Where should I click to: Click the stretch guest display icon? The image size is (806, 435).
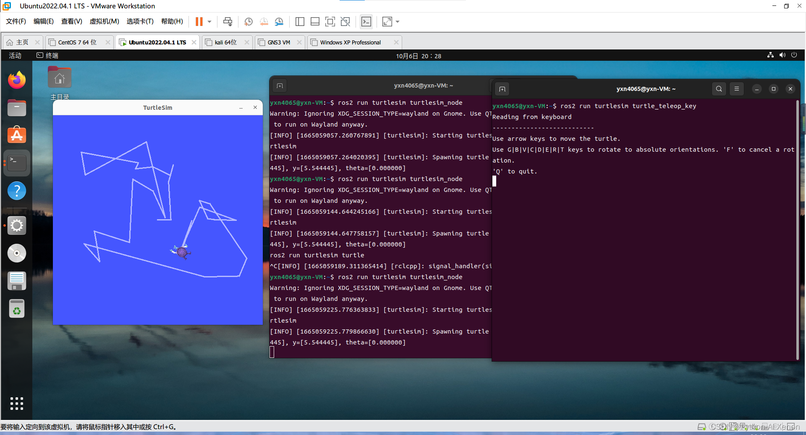(387, 21)
